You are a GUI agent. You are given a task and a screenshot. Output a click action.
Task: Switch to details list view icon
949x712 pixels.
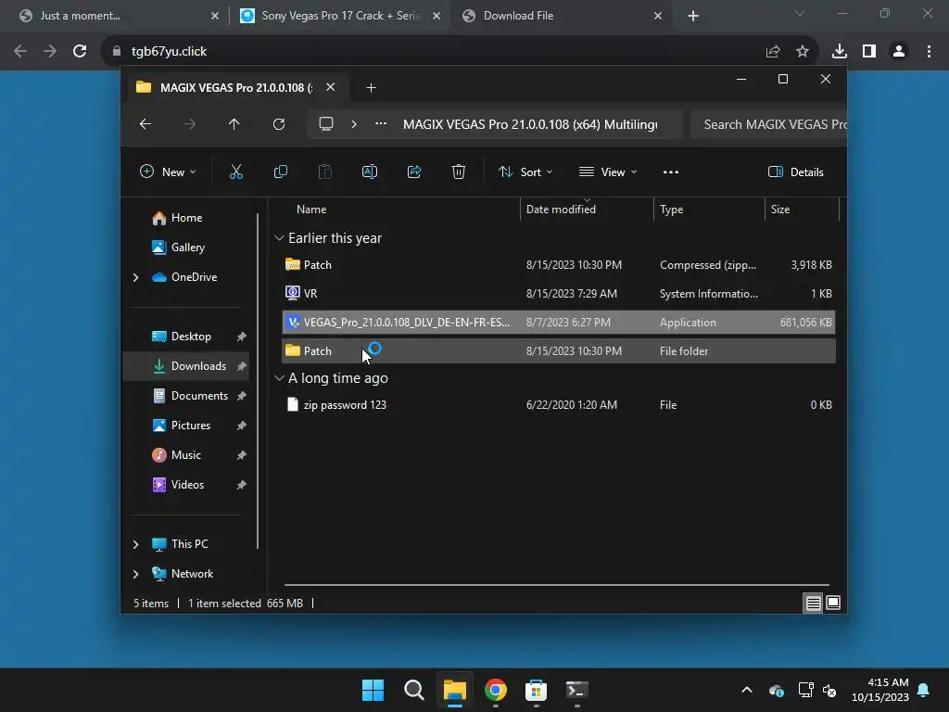coord(813,603)
